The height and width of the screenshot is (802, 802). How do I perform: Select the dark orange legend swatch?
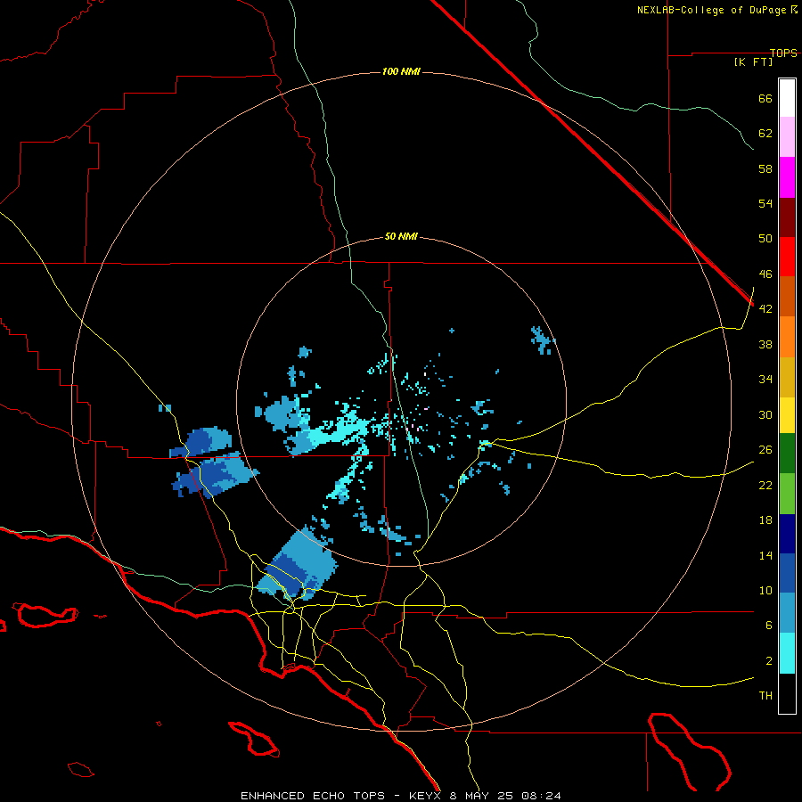pyautogui.click(x=787, y=296)
